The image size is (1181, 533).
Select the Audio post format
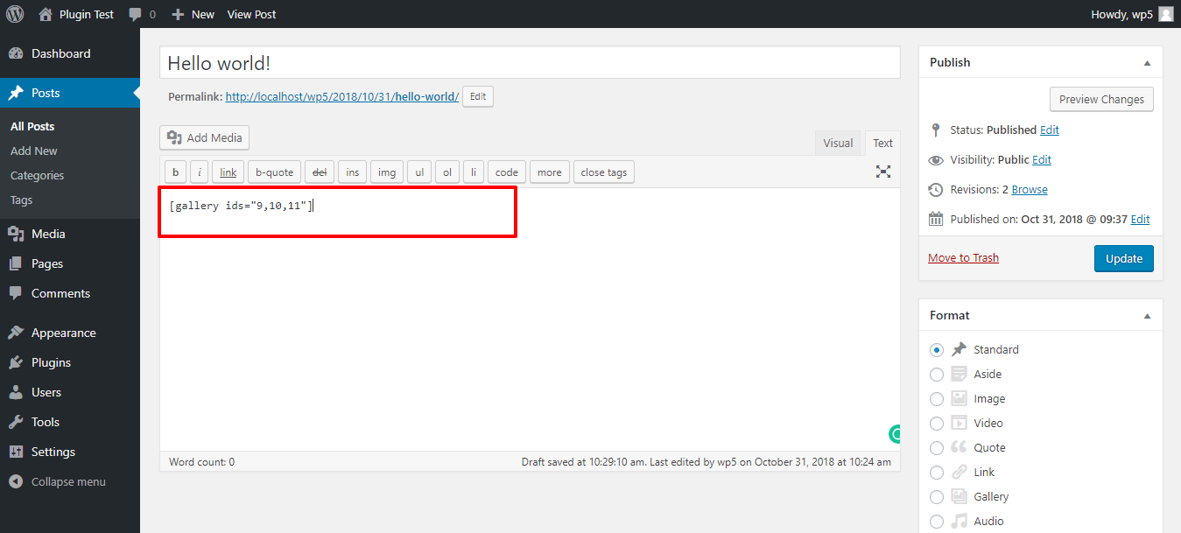[937, 521]
